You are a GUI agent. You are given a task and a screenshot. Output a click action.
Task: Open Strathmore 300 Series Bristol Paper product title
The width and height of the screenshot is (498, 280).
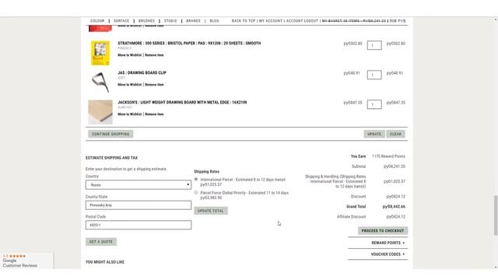(x=189, y=44)
